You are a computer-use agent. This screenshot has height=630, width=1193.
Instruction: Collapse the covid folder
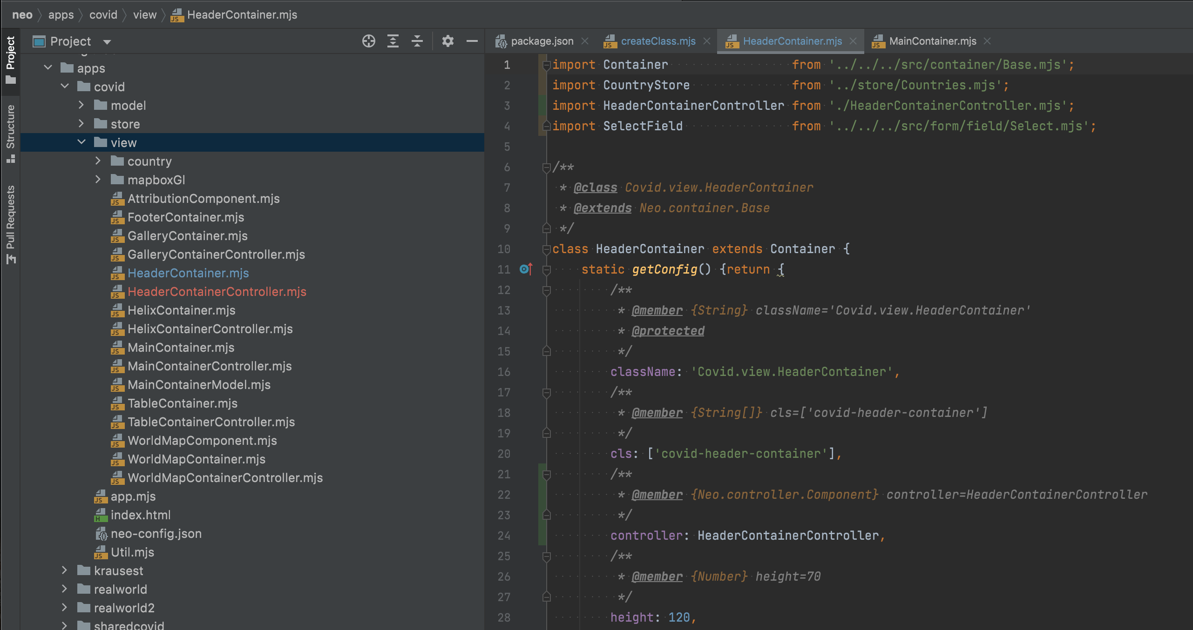point(65,87)
